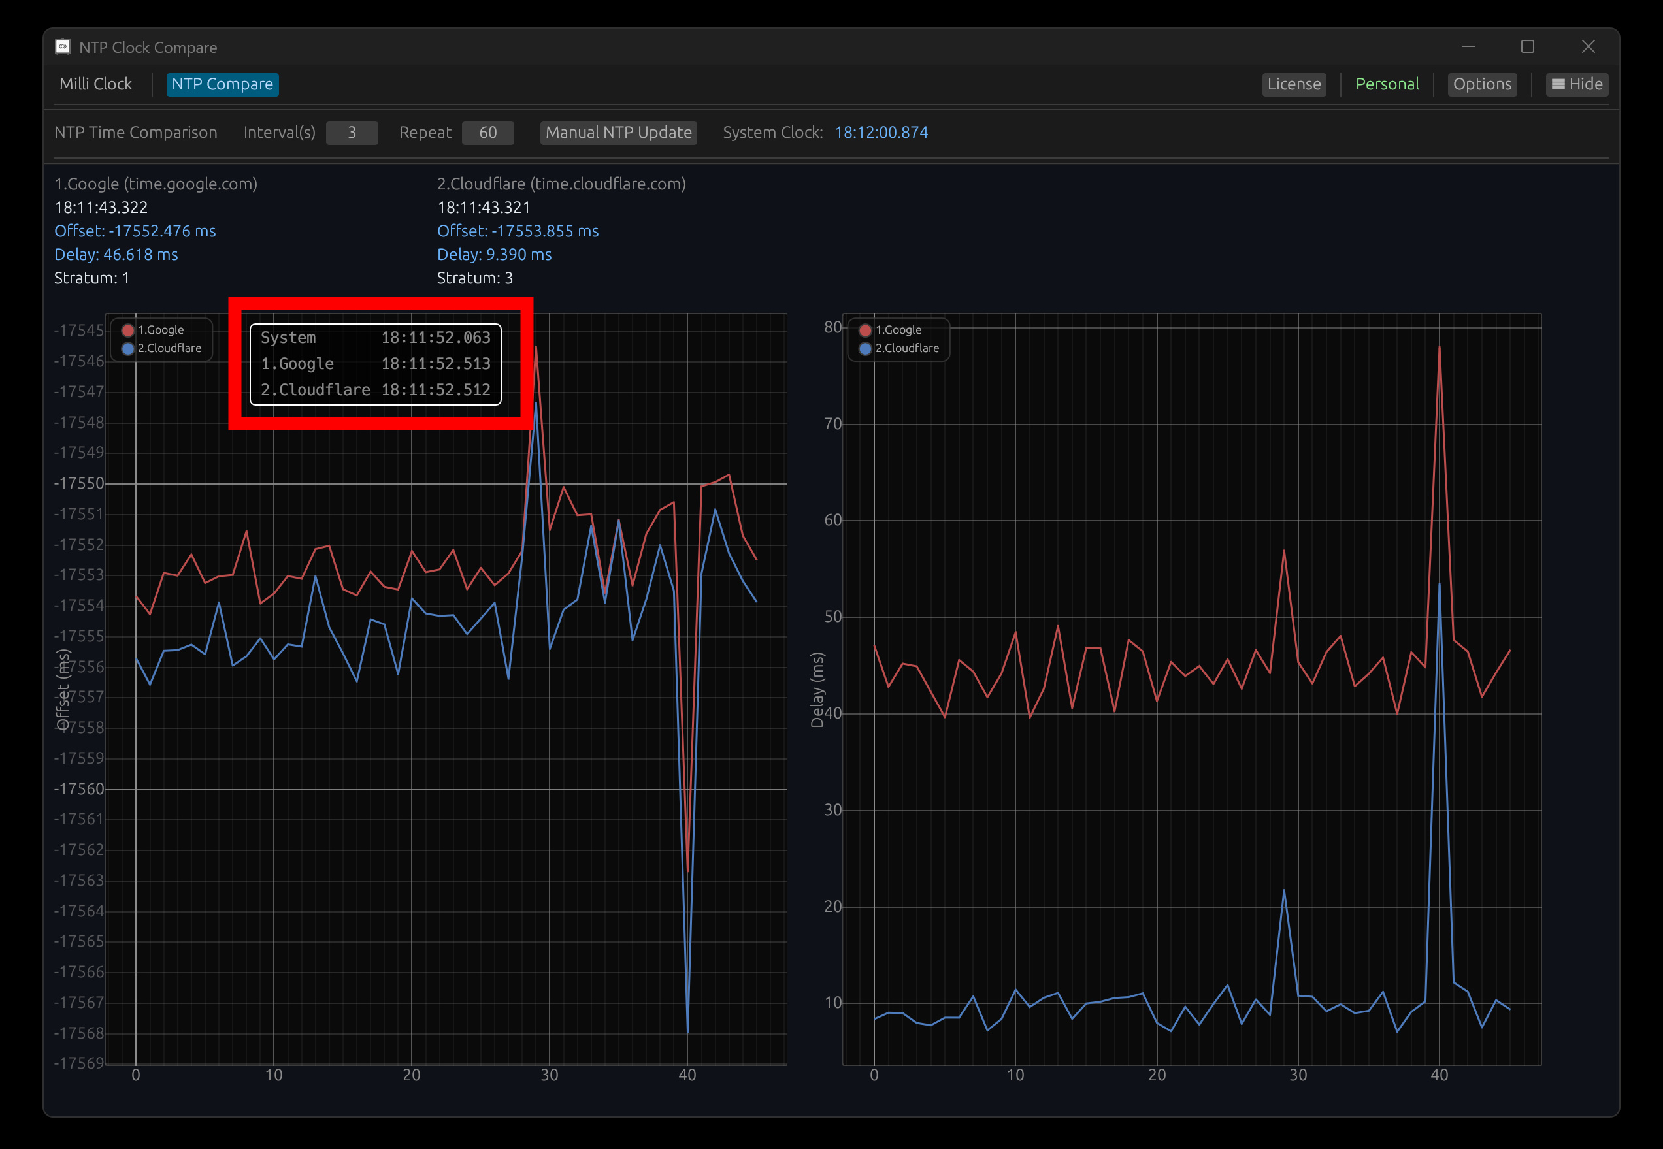
Task: Toggle Cloudflare series via offset chart legend
Action: point(169,348)
